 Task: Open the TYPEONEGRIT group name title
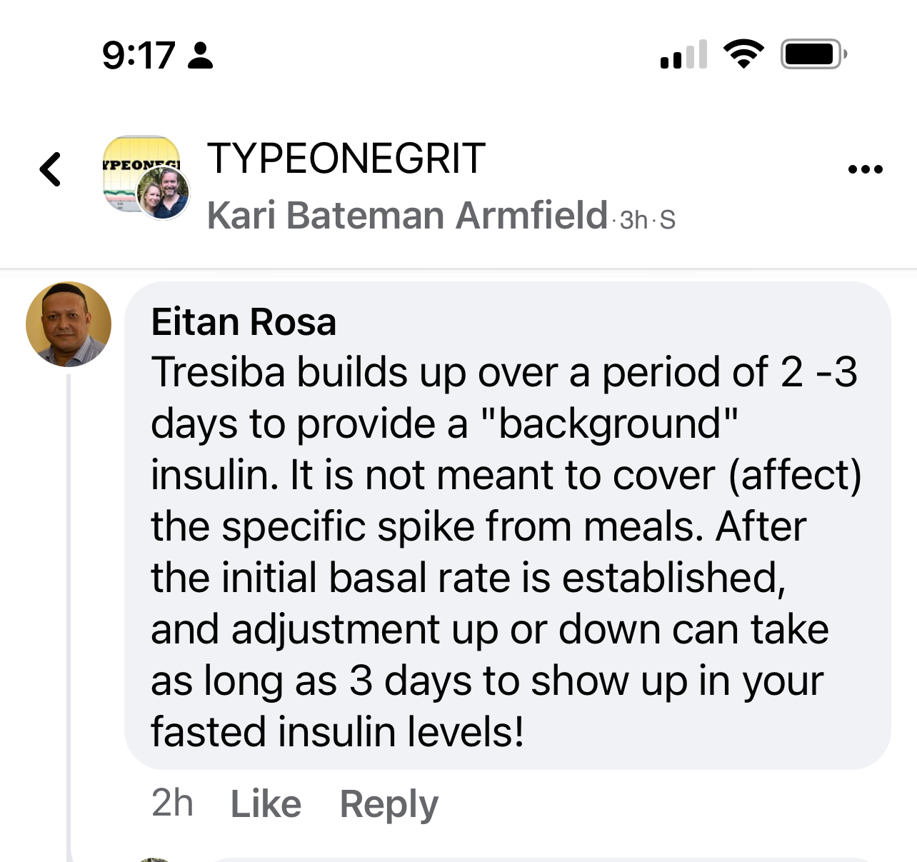coord(346,159)
